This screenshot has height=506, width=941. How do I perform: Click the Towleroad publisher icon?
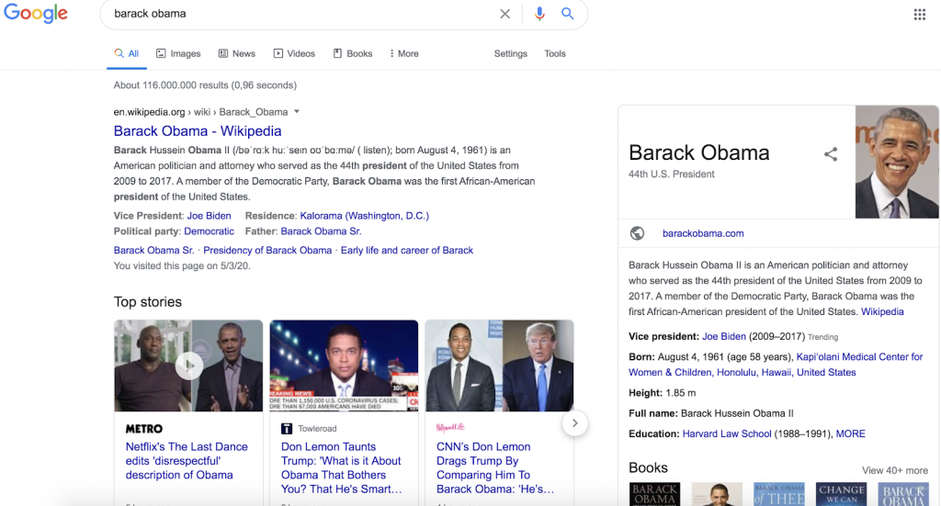[x=287, y=429]
